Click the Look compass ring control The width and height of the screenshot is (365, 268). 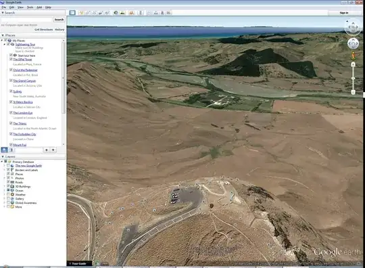(x=353, y=28)
